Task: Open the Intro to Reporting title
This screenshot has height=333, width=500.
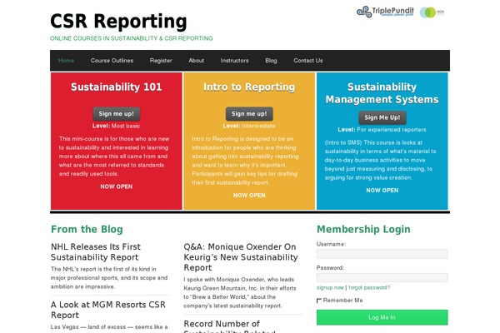Action: 249,87
